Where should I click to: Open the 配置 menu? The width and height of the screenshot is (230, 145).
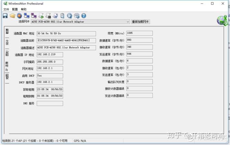(x=15, y=9)
